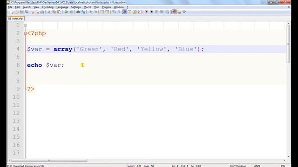This screenshot has width=298, height=167.
Task: Select the index.php document tab
Action: pyautogui.click(x=15, y=19)
